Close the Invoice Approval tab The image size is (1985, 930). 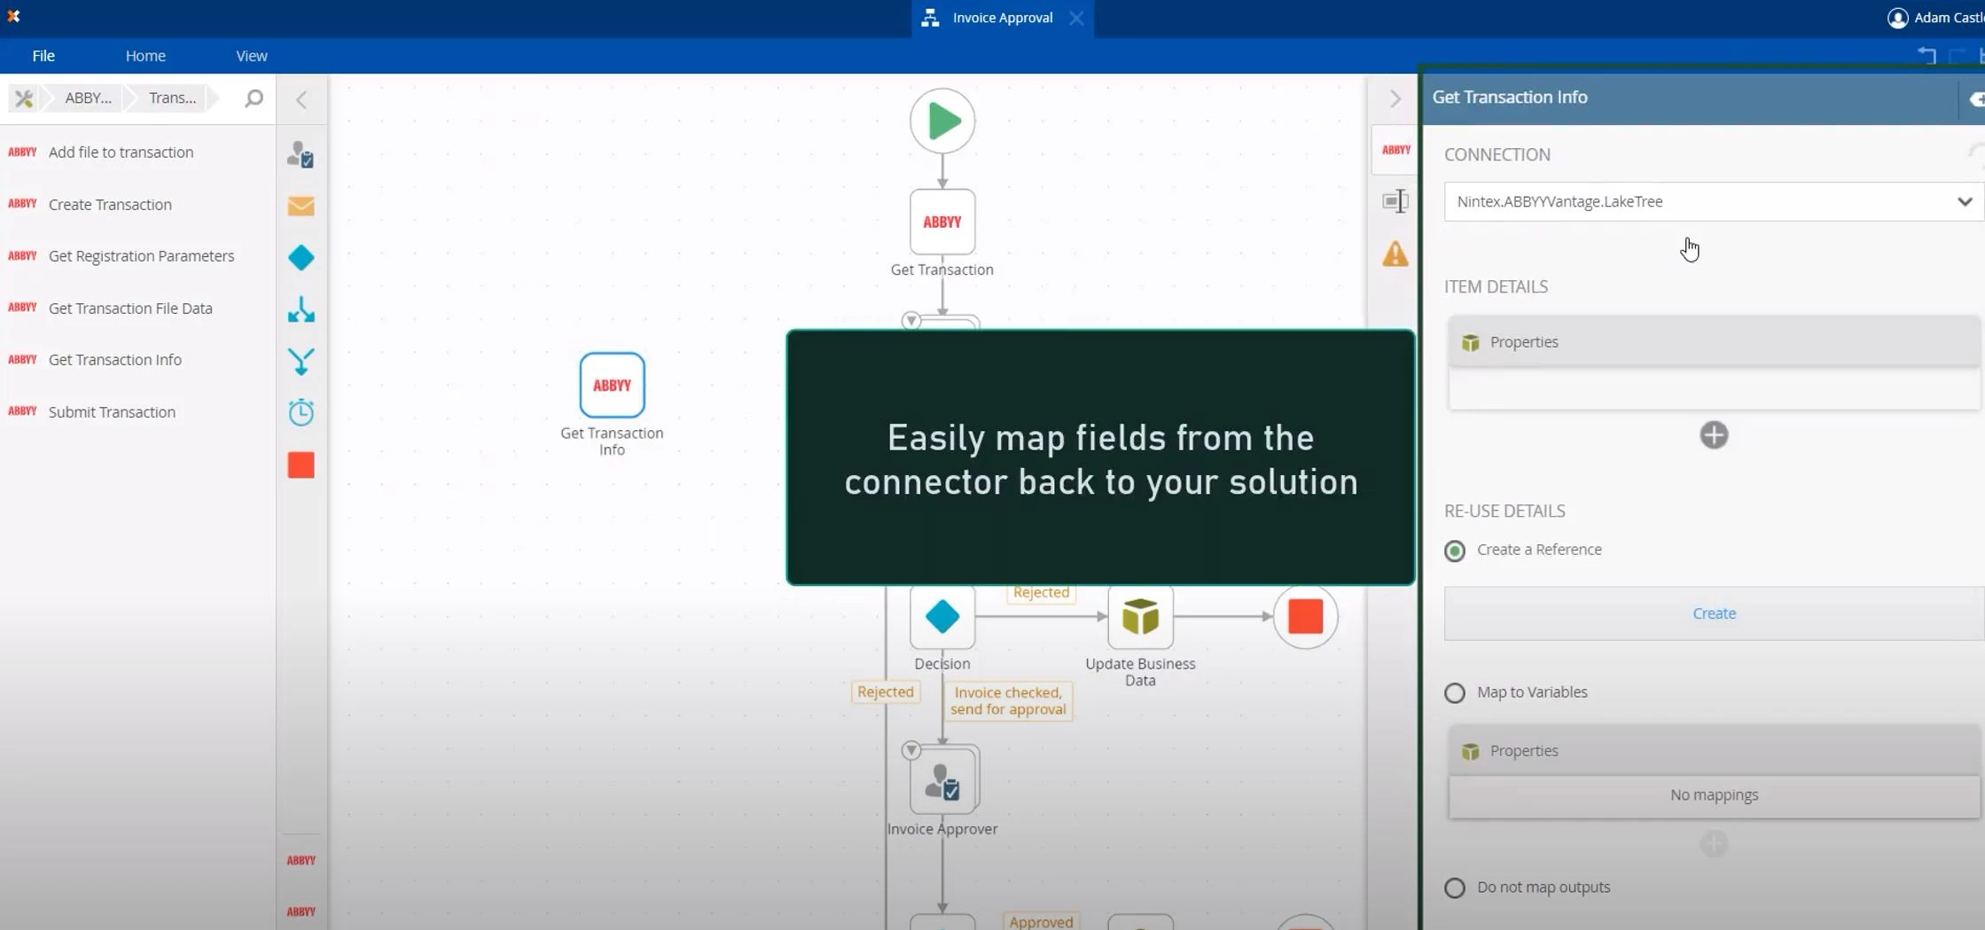(x=1076, y=18)
